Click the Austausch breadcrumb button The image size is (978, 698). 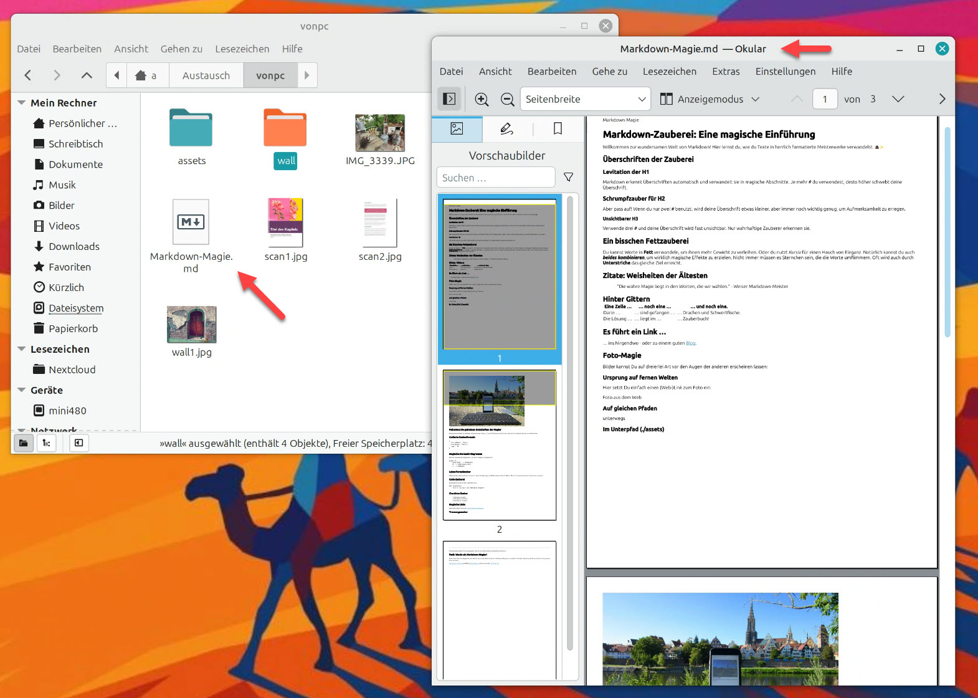point(206,75)
